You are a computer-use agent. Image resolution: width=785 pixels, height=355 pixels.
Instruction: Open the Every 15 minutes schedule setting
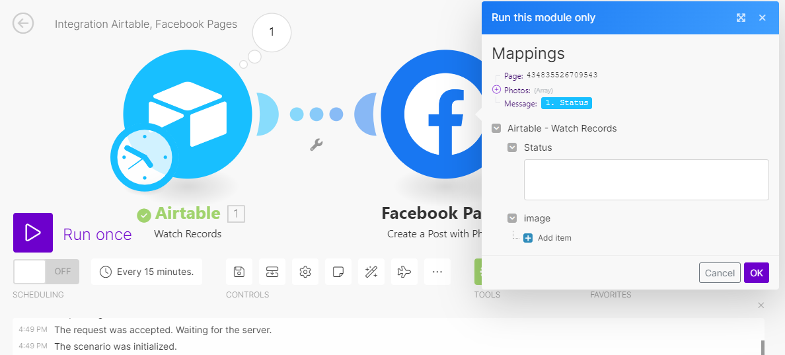point(147,272)
